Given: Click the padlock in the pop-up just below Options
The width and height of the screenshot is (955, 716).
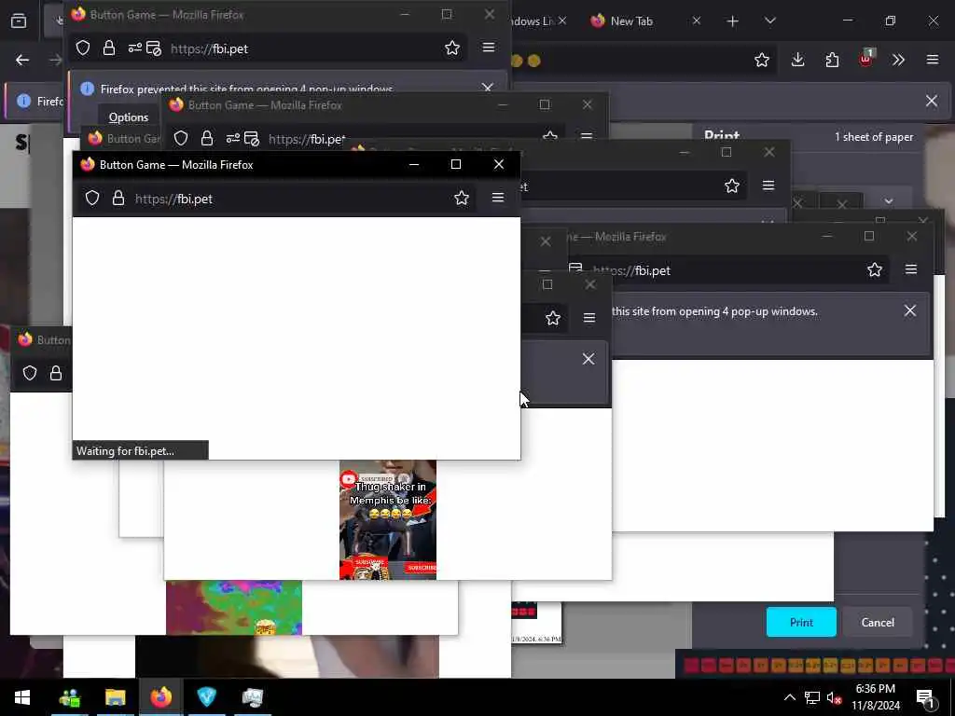Looking at the screenshot, I should tap(207, 139).
